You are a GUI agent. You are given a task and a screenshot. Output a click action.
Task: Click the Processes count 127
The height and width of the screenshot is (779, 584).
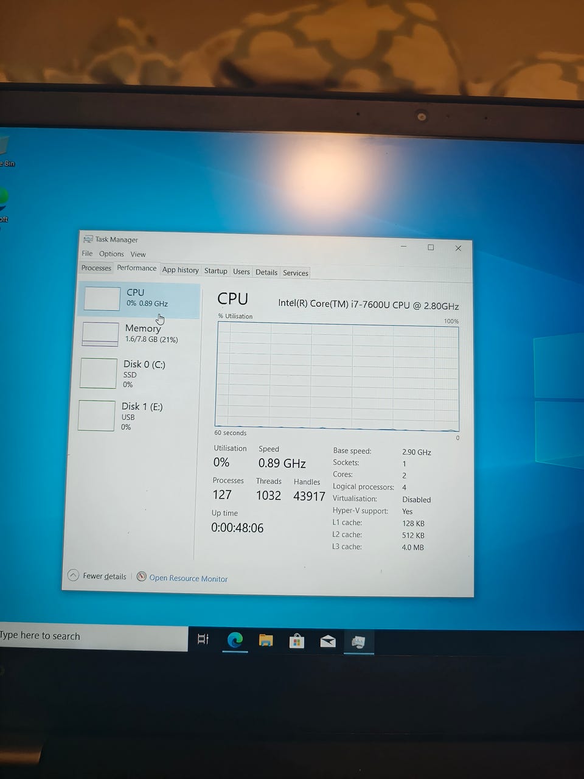pyautogui.click(x=222, y=495)
